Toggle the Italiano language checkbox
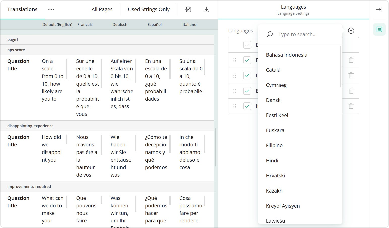This screenshot has width=389, height=228. coord(247,106)
